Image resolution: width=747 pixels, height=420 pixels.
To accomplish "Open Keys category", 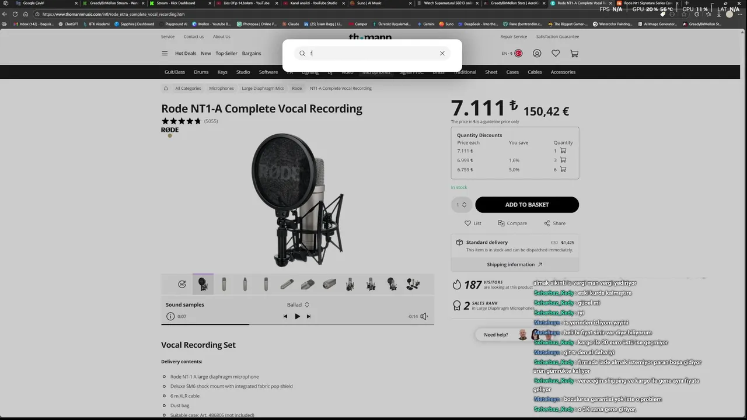I will [222, 72].
